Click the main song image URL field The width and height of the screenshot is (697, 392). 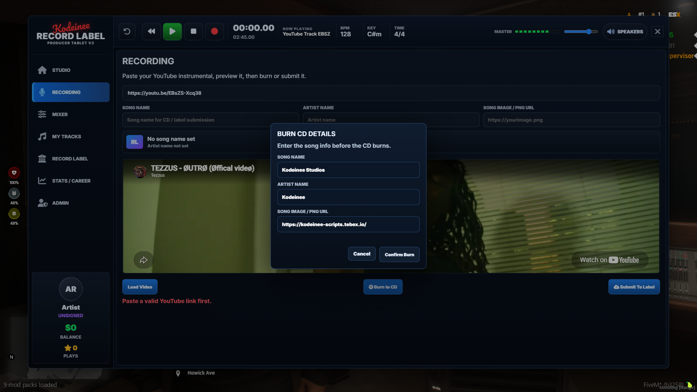coord(571,120)
